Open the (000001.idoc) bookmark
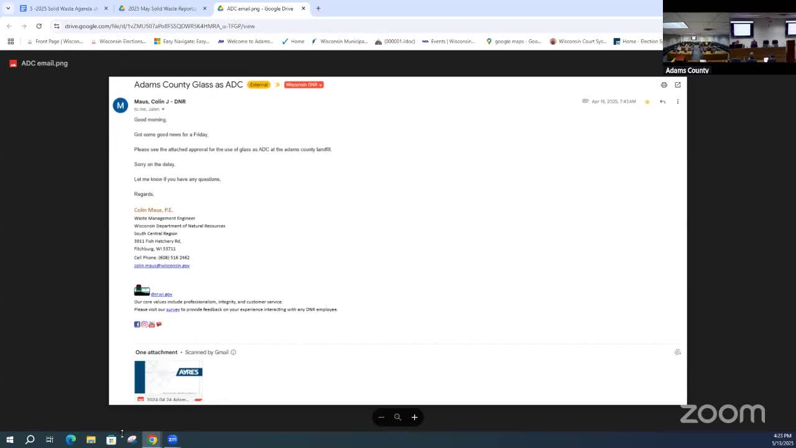796x448 pixels. click(x=395, y=42)
